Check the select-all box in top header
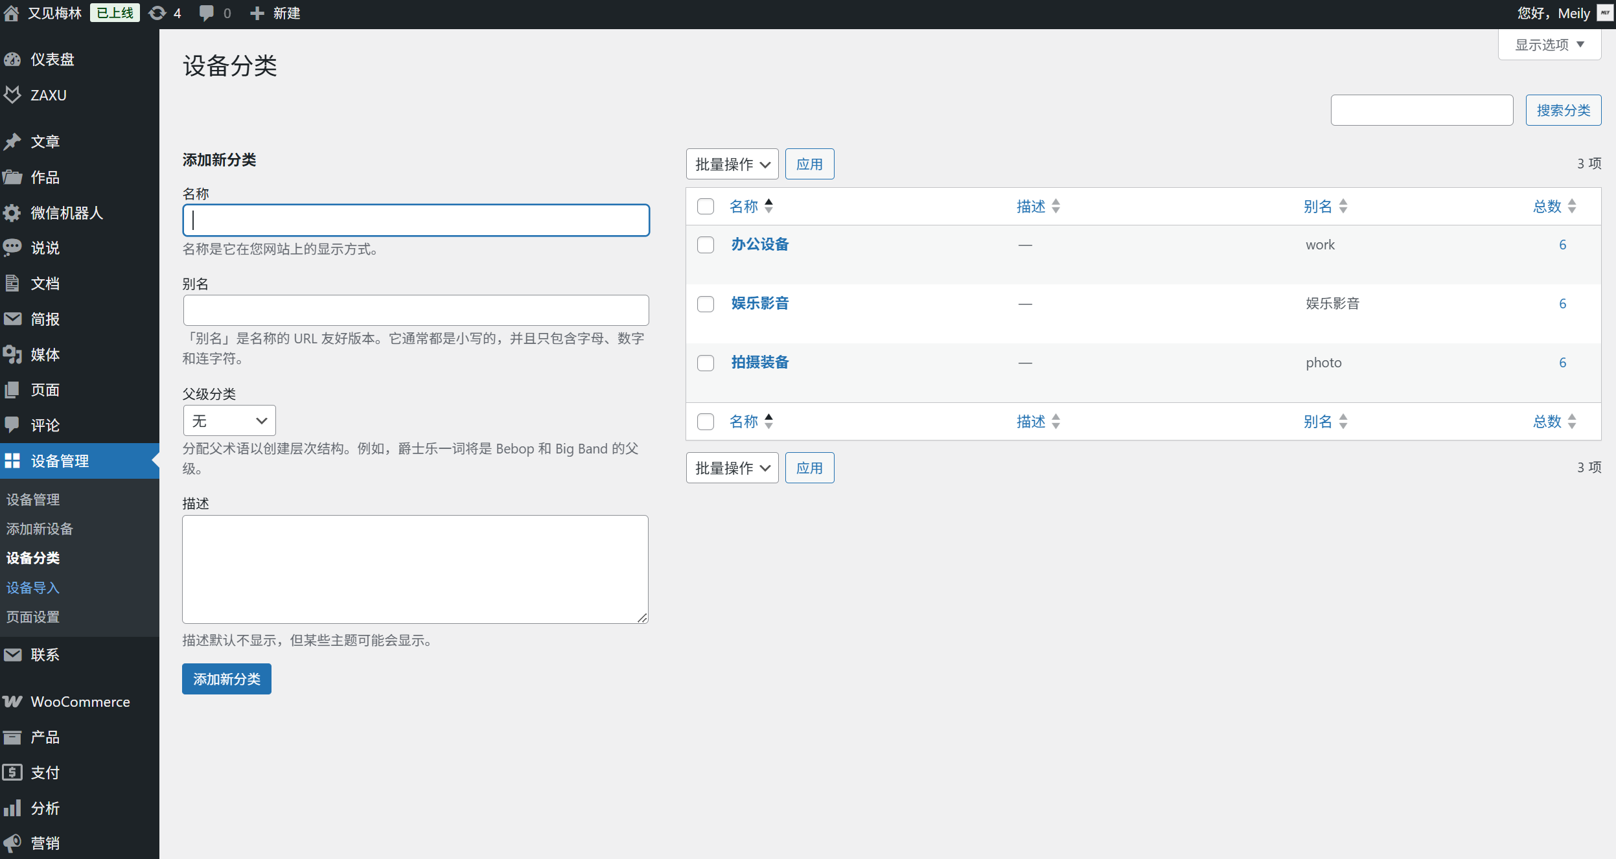The image size is (1616, 859). [x=706, y=207]
